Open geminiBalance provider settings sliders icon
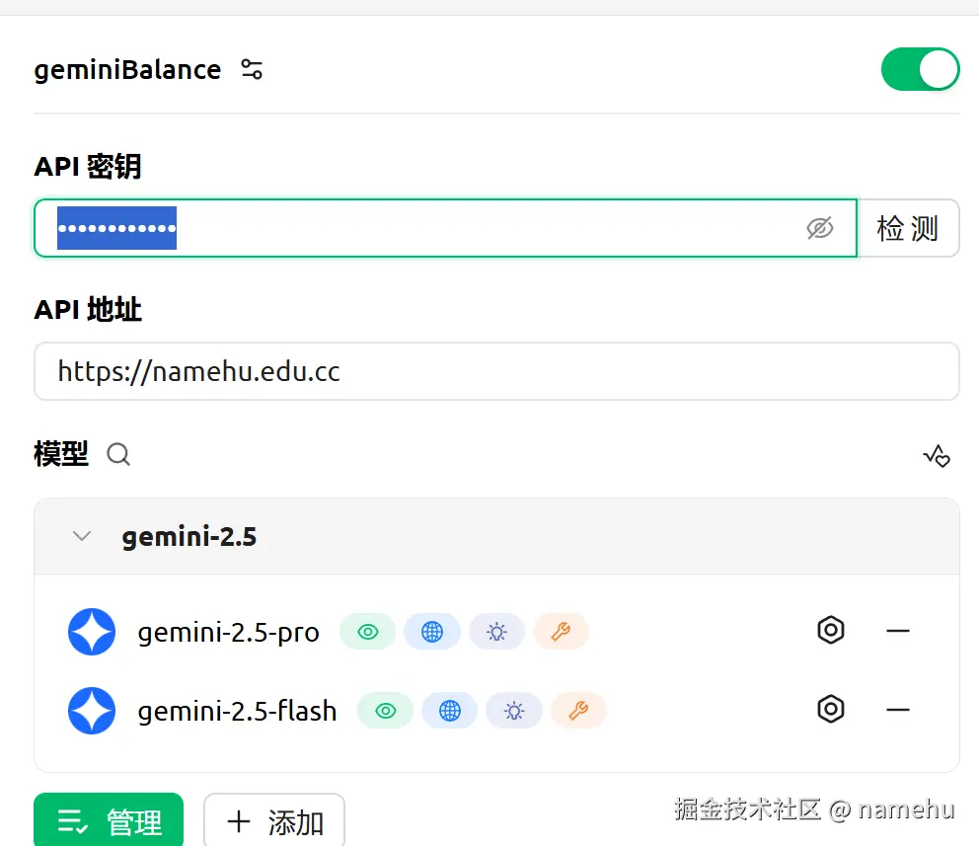 click(x=252, y=69)
